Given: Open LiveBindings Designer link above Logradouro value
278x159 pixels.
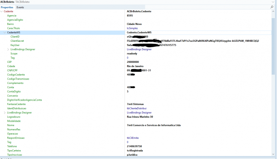Looking at the screenshot, I should click(139, 113).
